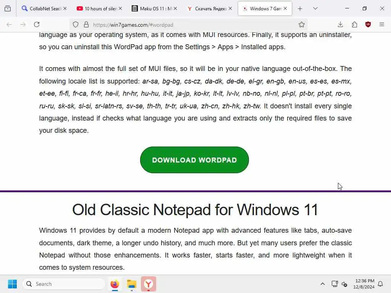Open the Downloads panel
This screenshot has width=391, height=293.
(x=340, y=24)
